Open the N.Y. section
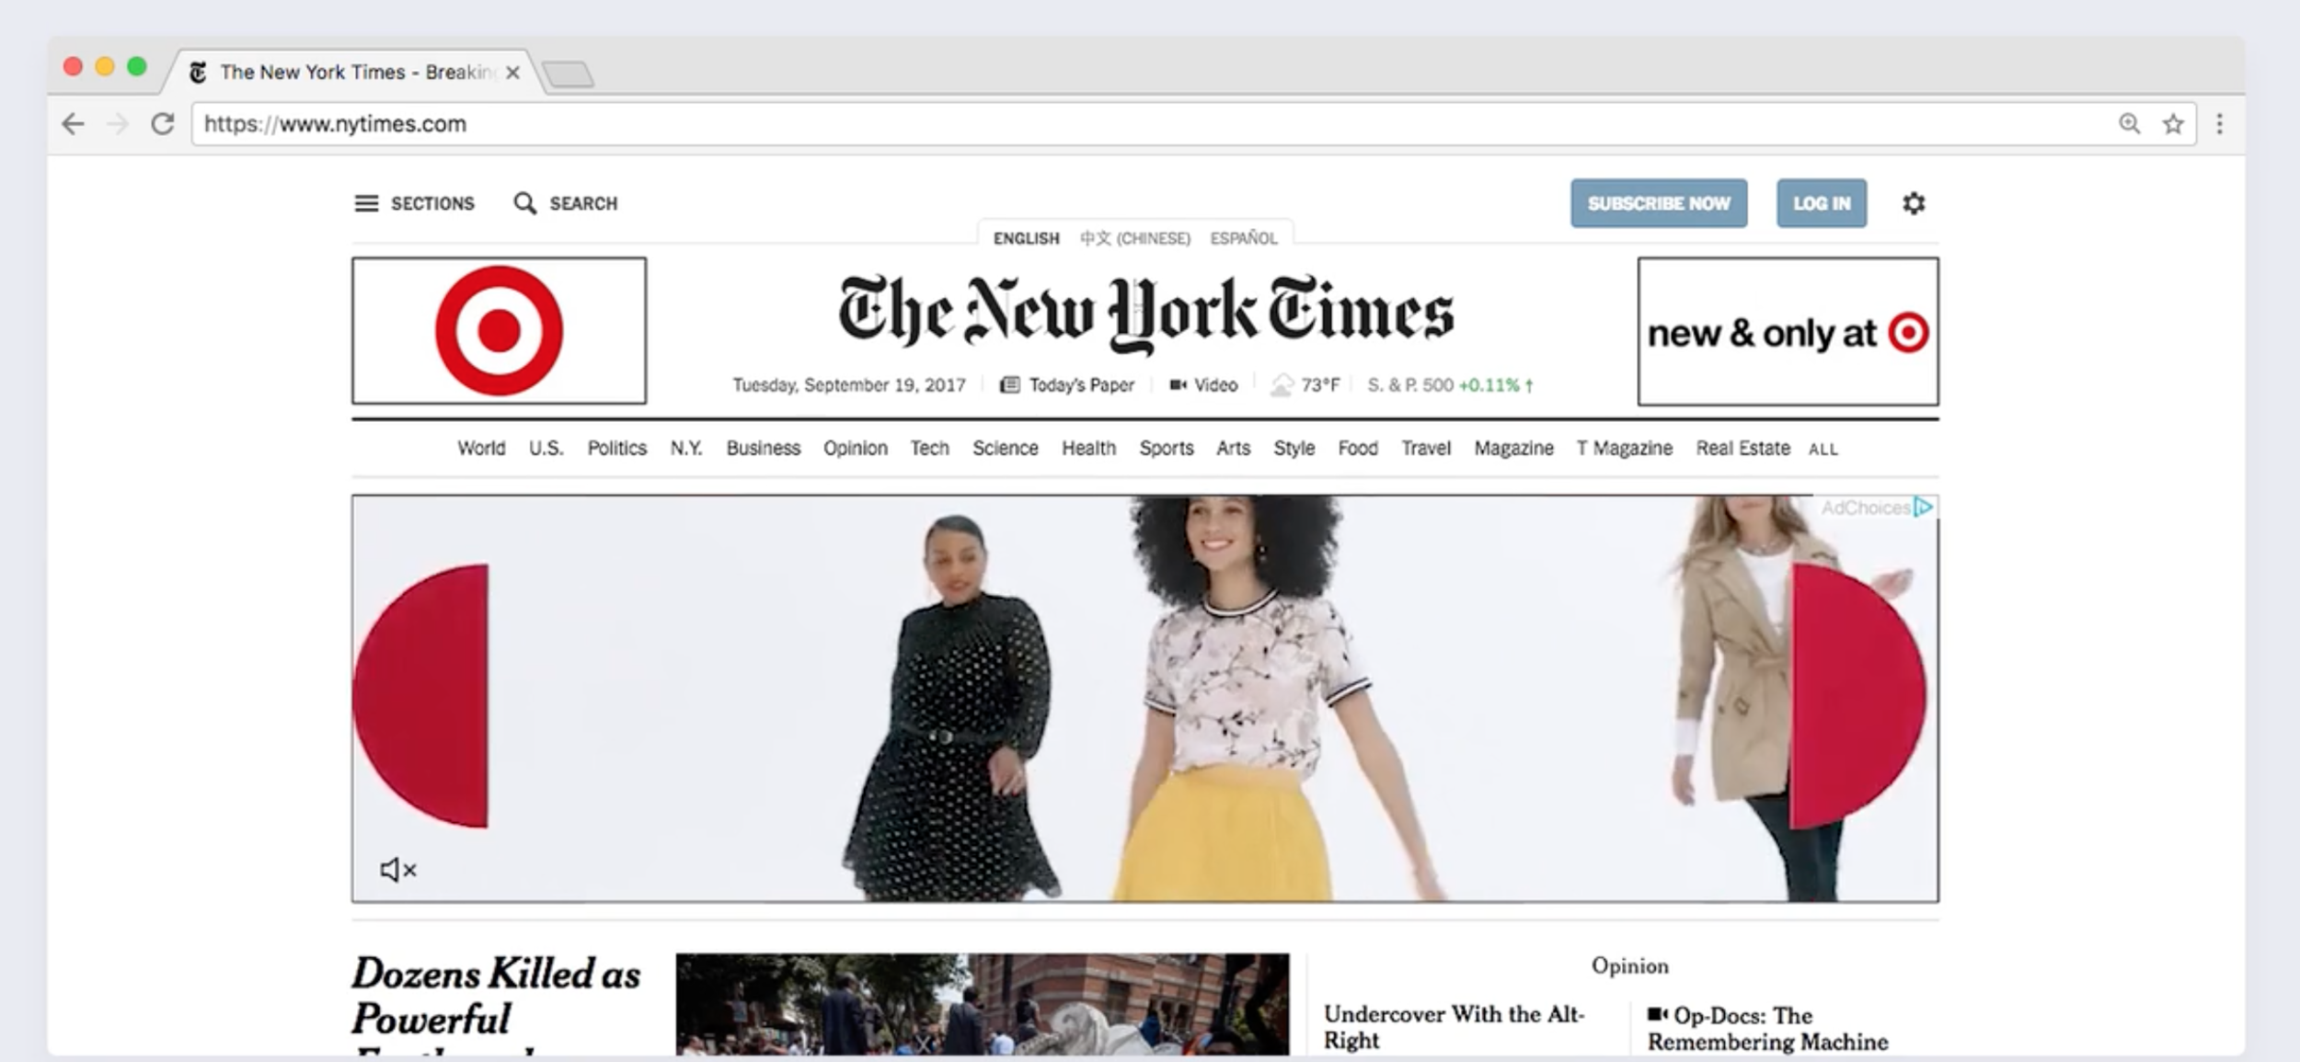 [686, 449]
